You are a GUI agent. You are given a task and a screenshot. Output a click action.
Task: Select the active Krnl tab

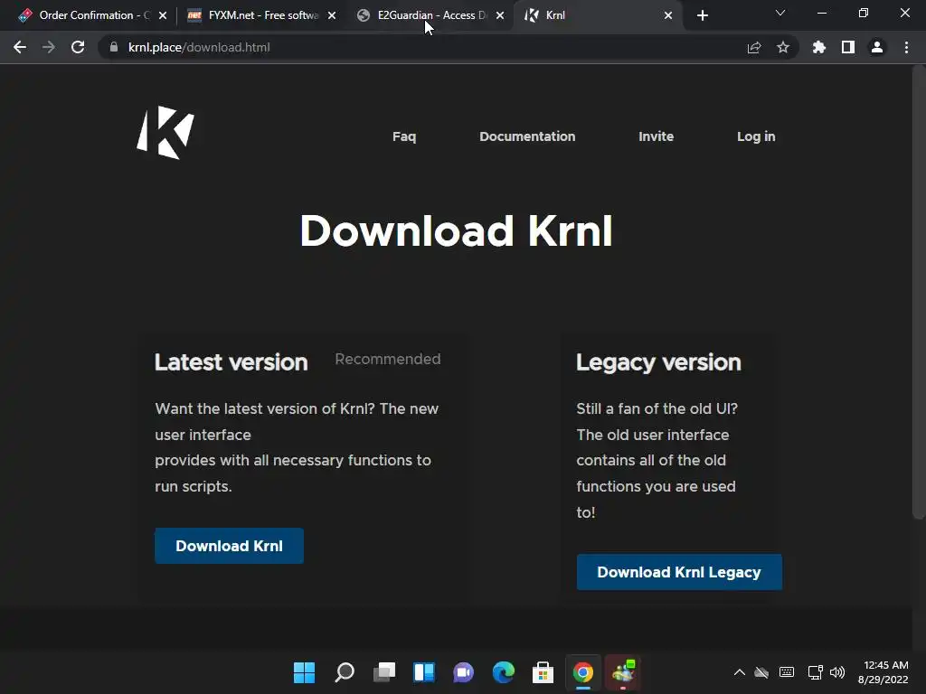[597, 15]
